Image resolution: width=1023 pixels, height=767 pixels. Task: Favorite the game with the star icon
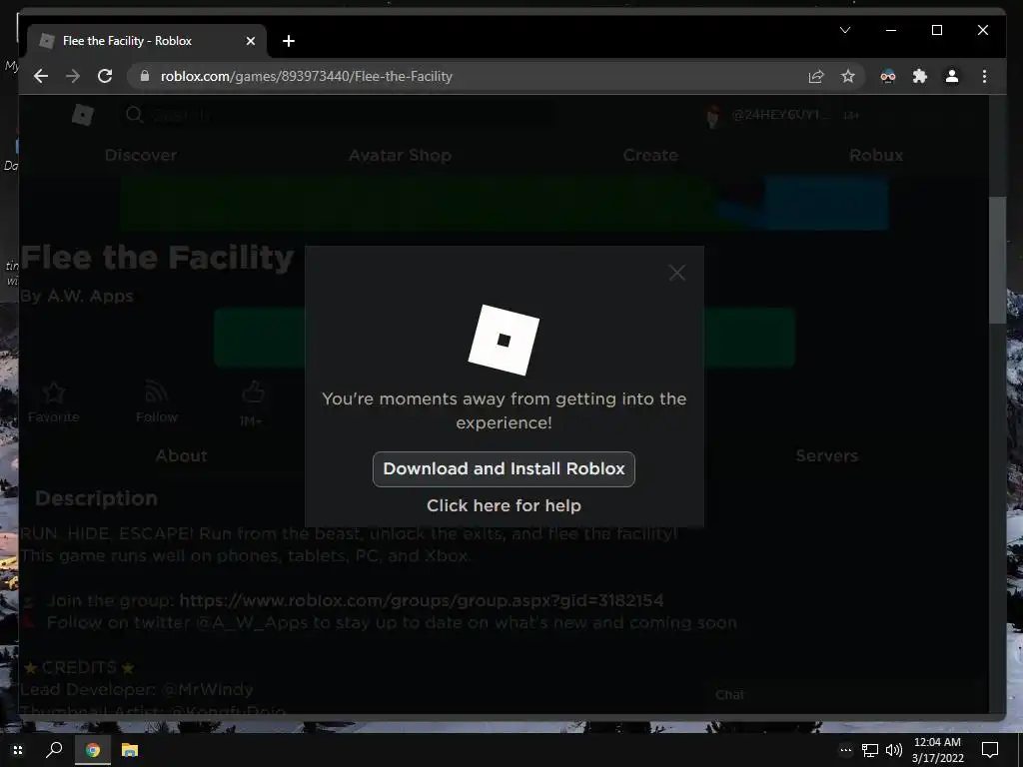coord(54,391)
